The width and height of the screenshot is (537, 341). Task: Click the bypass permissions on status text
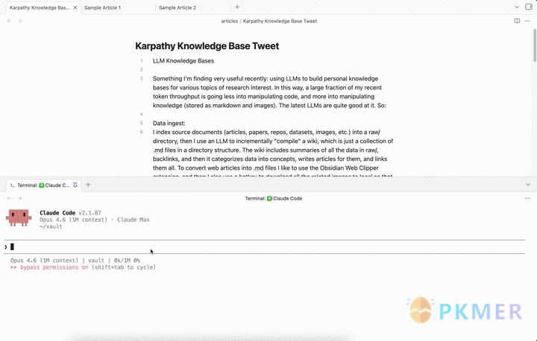tap(54, 267)
